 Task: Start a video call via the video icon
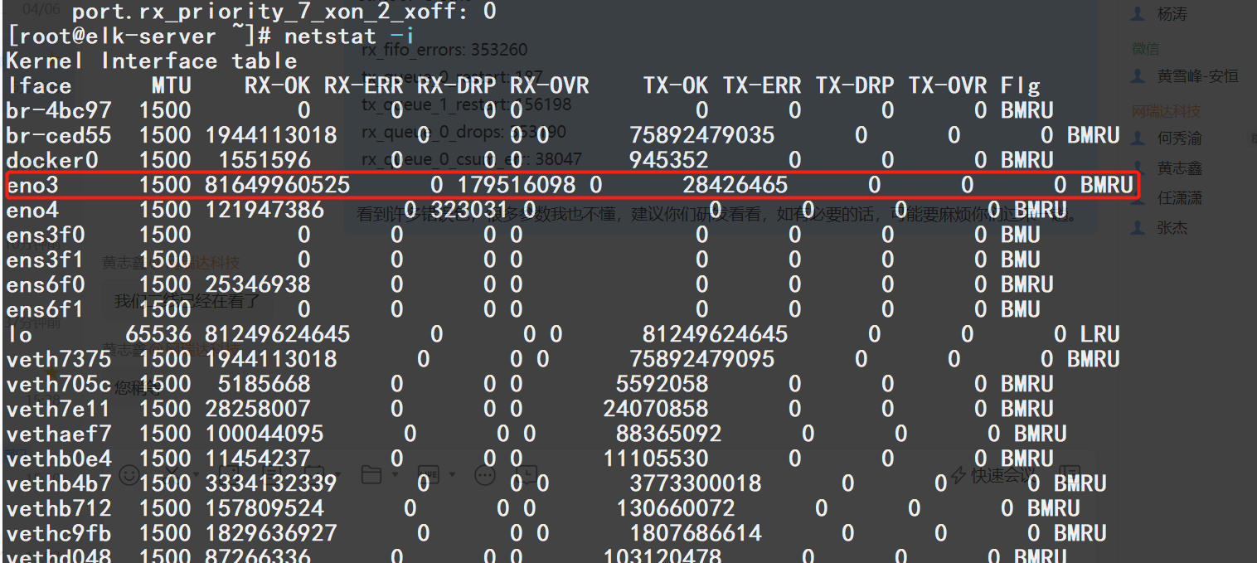315,474
